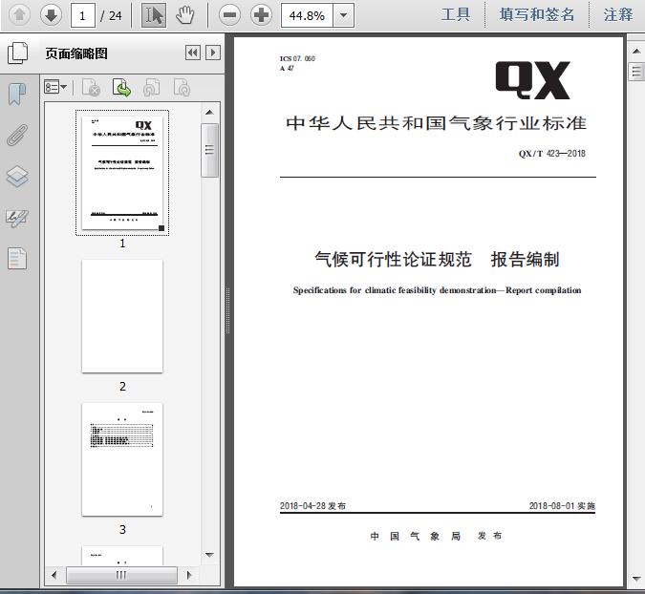Click the QX logo on the page

click(x=533, y=80)
